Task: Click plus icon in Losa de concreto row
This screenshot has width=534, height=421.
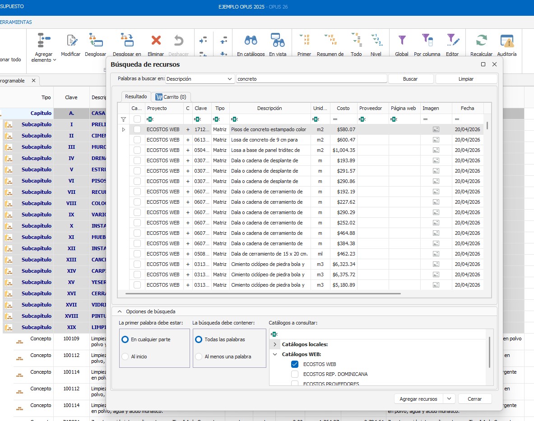Action: tap(188, 140)
